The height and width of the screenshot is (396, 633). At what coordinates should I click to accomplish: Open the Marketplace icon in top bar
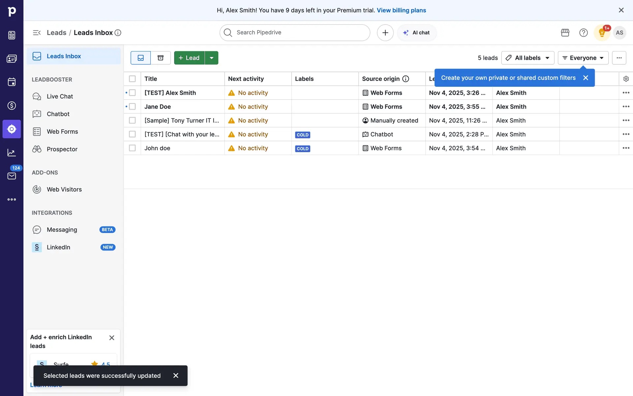565,33
